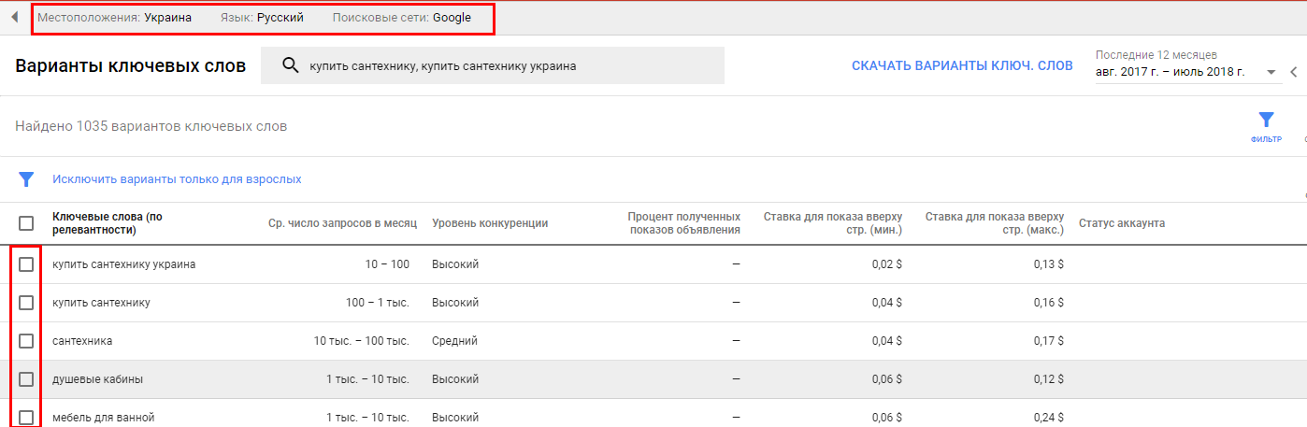The image size is (1307, 427).
Task: Click the 0,24 $ max bid value
Action: click(x=1047, y=418)
